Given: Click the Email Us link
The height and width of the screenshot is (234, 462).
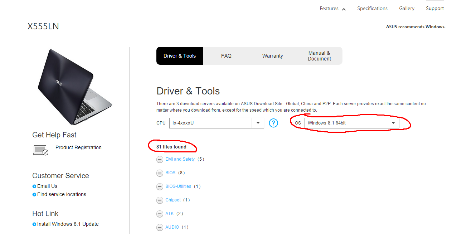Looking at the screenshot, I should click(47, 186).
